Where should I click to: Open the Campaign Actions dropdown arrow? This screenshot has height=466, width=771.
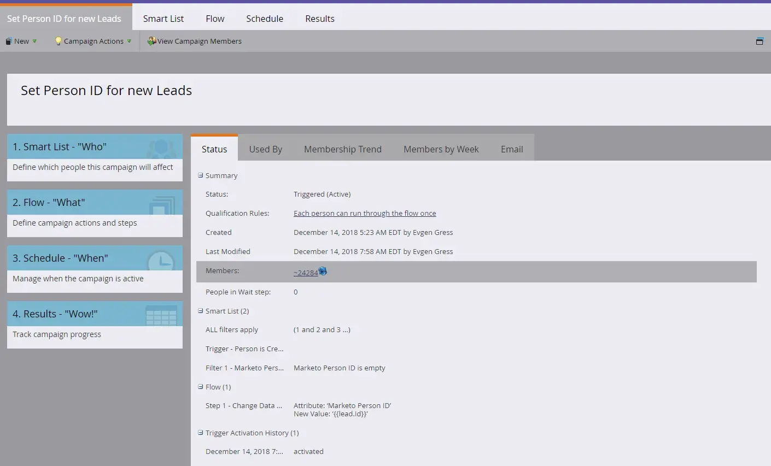129,41
